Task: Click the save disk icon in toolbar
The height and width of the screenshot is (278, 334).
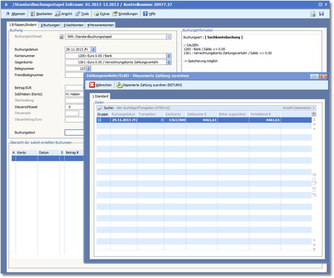Action: pyautogui.click(x=321, y=14)
